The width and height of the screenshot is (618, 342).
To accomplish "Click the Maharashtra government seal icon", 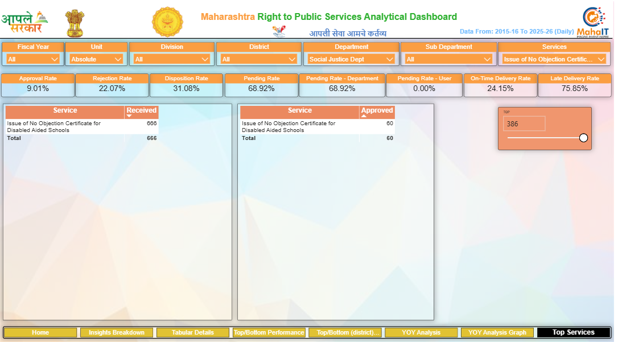I will click(x=167, y=22).
